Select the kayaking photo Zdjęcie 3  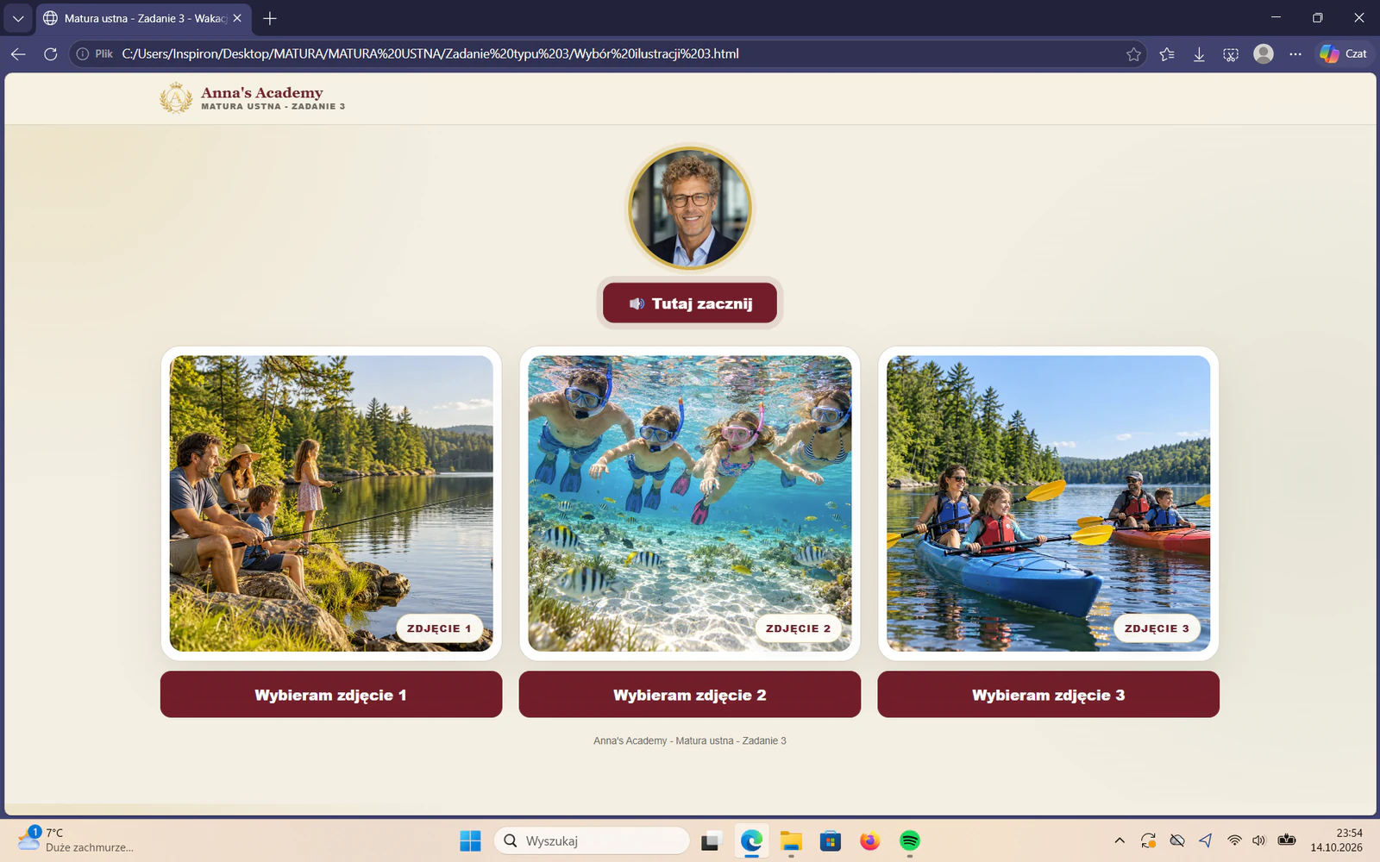point(1048,503)
